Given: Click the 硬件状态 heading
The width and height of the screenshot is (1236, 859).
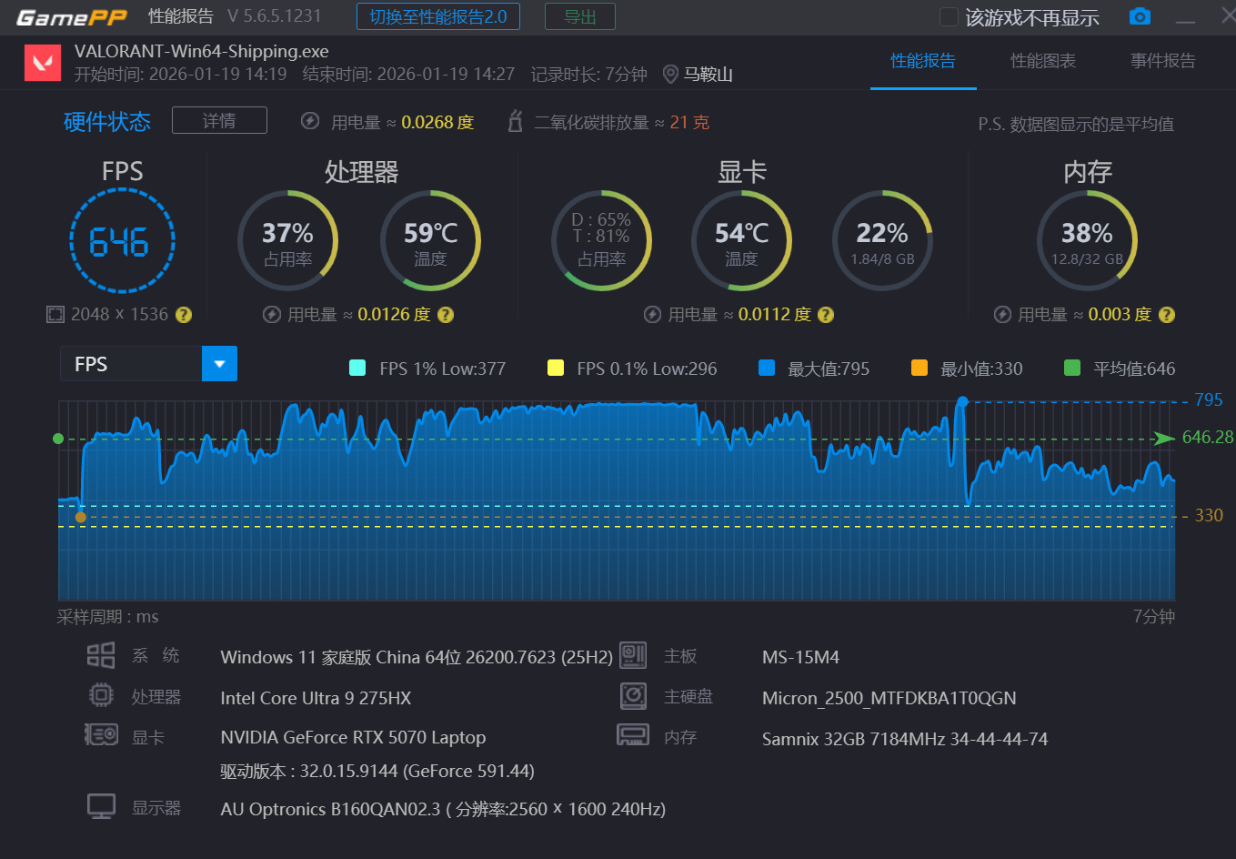Looking at the screenshot, I should pos(107,122).
